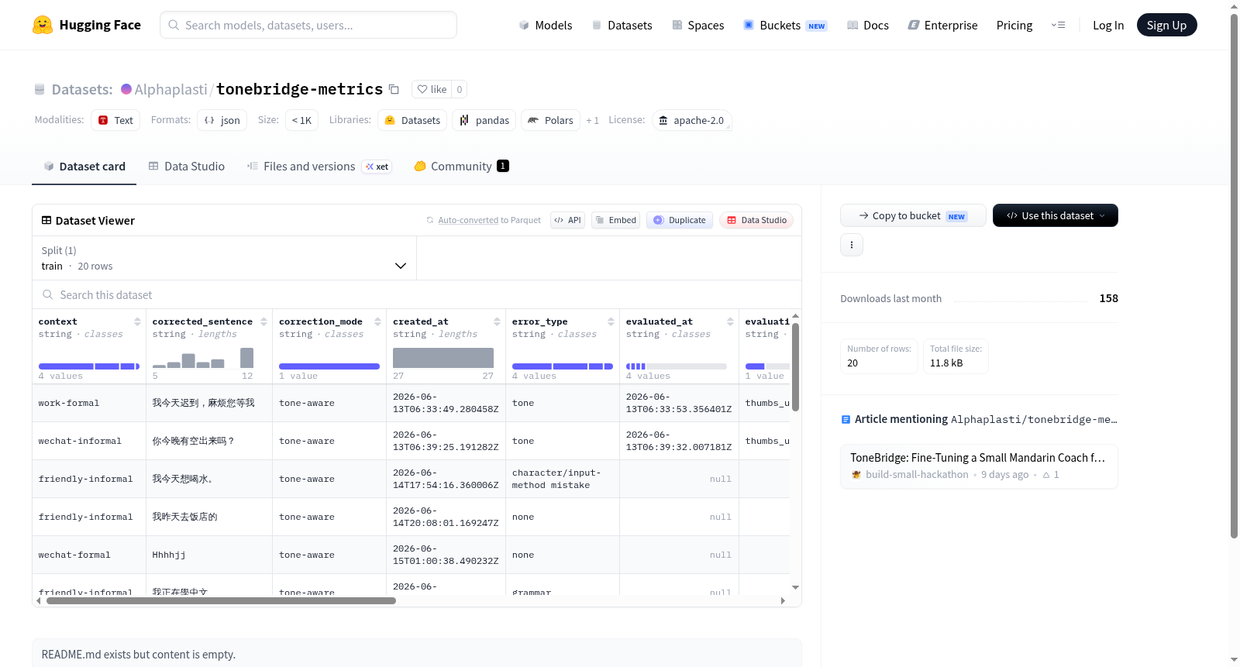Click the Duplicate button
This screenshot has height=667, width=1240.
[680, 220]
